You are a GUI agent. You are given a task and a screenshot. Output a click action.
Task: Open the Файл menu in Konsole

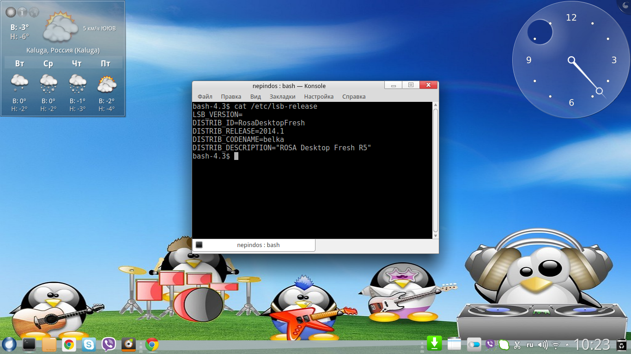click(205, 97)
